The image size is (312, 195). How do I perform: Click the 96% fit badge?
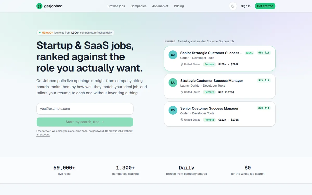coord(264,53)
